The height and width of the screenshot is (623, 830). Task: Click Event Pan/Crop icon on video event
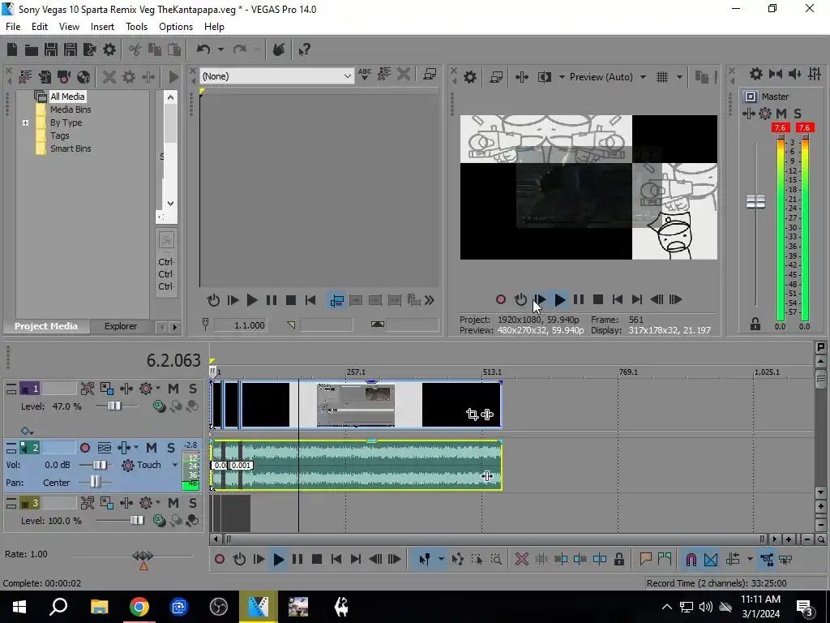click(x=473, y=415)
